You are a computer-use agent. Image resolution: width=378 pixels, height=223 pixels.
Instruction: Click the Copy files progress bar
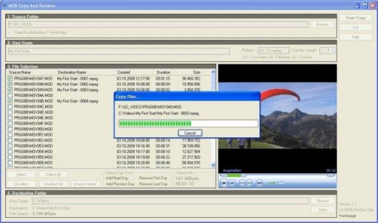pos(188,124)
